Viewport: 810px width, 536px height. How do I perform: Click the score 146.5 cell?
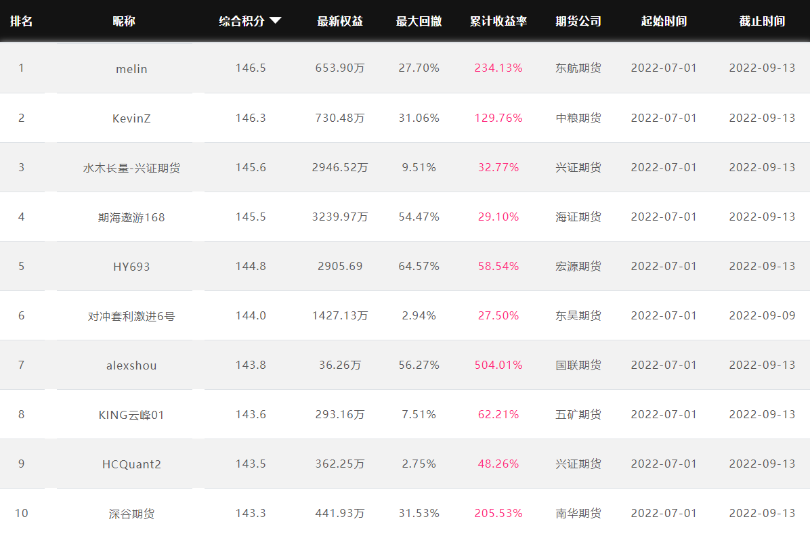point(251,68)
